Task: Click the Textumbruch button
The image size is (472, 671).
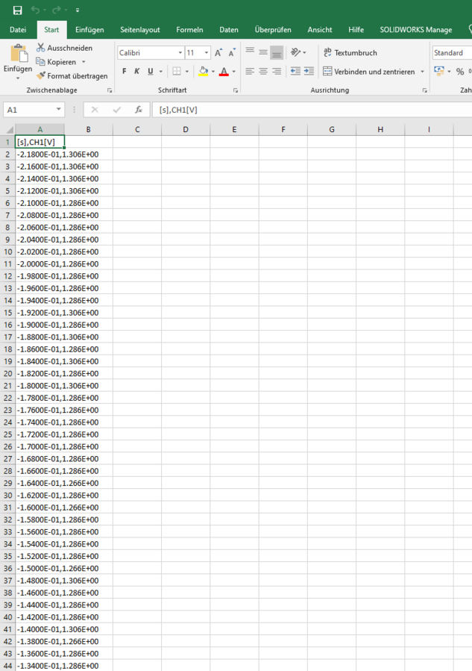Action: click(x=350, y=53)
